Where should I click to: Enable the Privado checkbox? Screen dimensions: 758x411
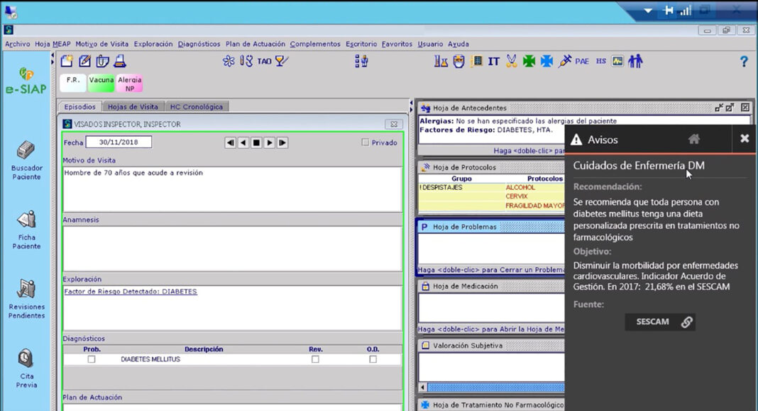[366, 142]
